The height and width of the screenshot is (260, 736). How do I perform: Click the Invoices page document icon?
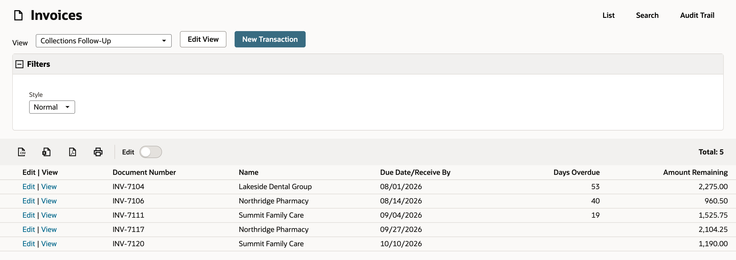coord(19,15)
